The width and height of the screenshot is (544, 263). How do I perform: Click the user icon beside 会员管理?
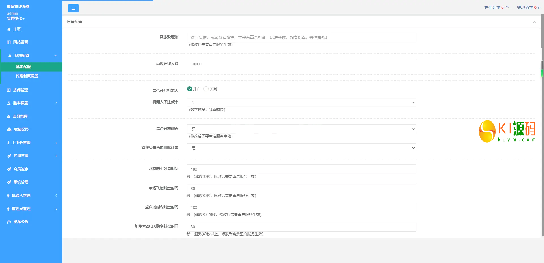[8, 116]
